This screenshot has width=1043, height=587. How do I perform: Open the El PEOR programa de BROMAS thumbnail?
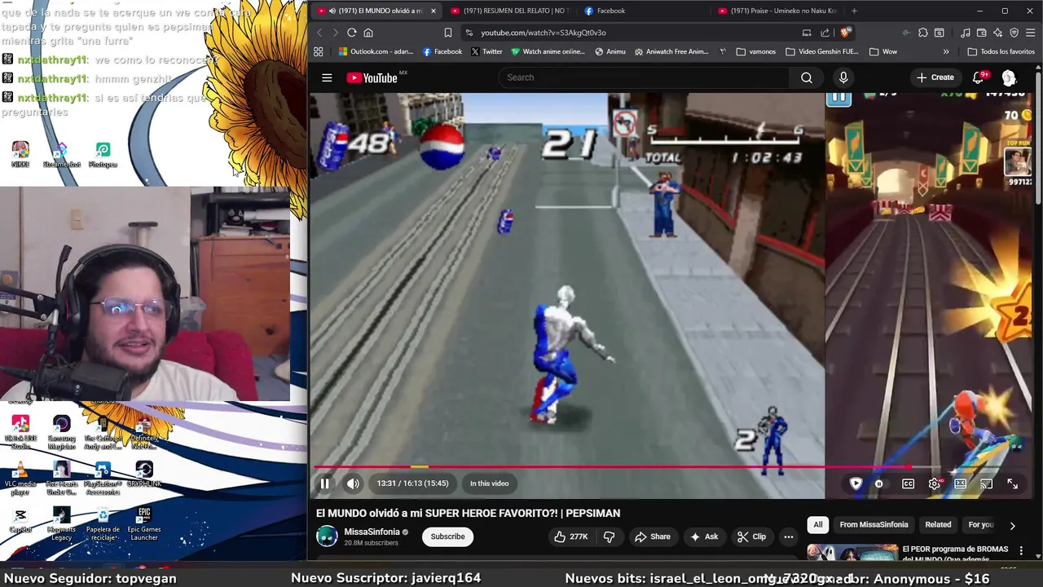coord(852,553)
